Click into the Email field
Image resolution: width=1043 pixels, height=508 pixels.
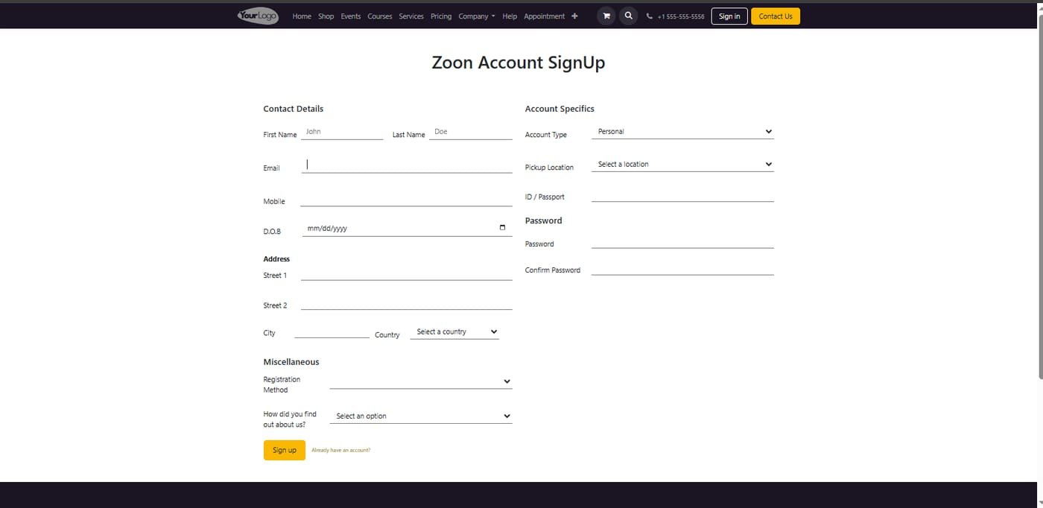point(407,165)
